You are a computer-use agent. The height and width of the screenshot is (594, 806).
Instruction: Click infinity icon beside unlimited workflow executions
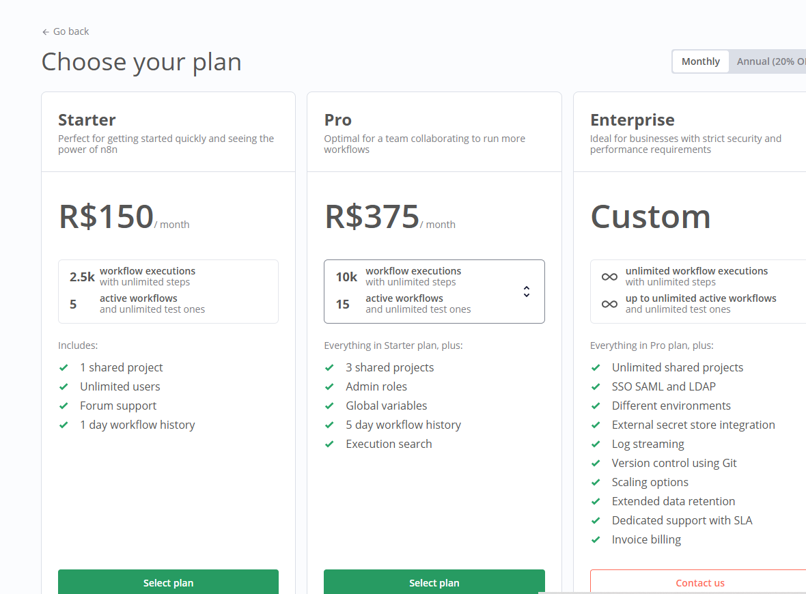coord(609,277)
